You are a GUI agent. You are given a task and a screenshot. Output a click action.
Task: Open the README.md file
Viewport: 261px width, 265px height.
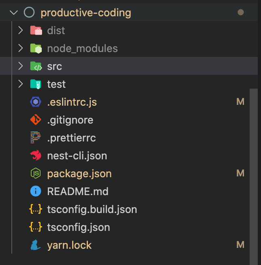pyautogui.click(x=77, y=191)
